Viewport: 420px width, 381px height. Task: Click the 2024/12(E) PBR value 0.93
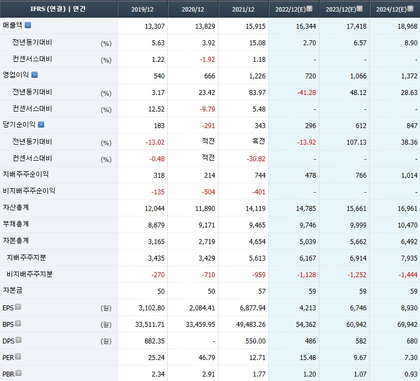411,374
